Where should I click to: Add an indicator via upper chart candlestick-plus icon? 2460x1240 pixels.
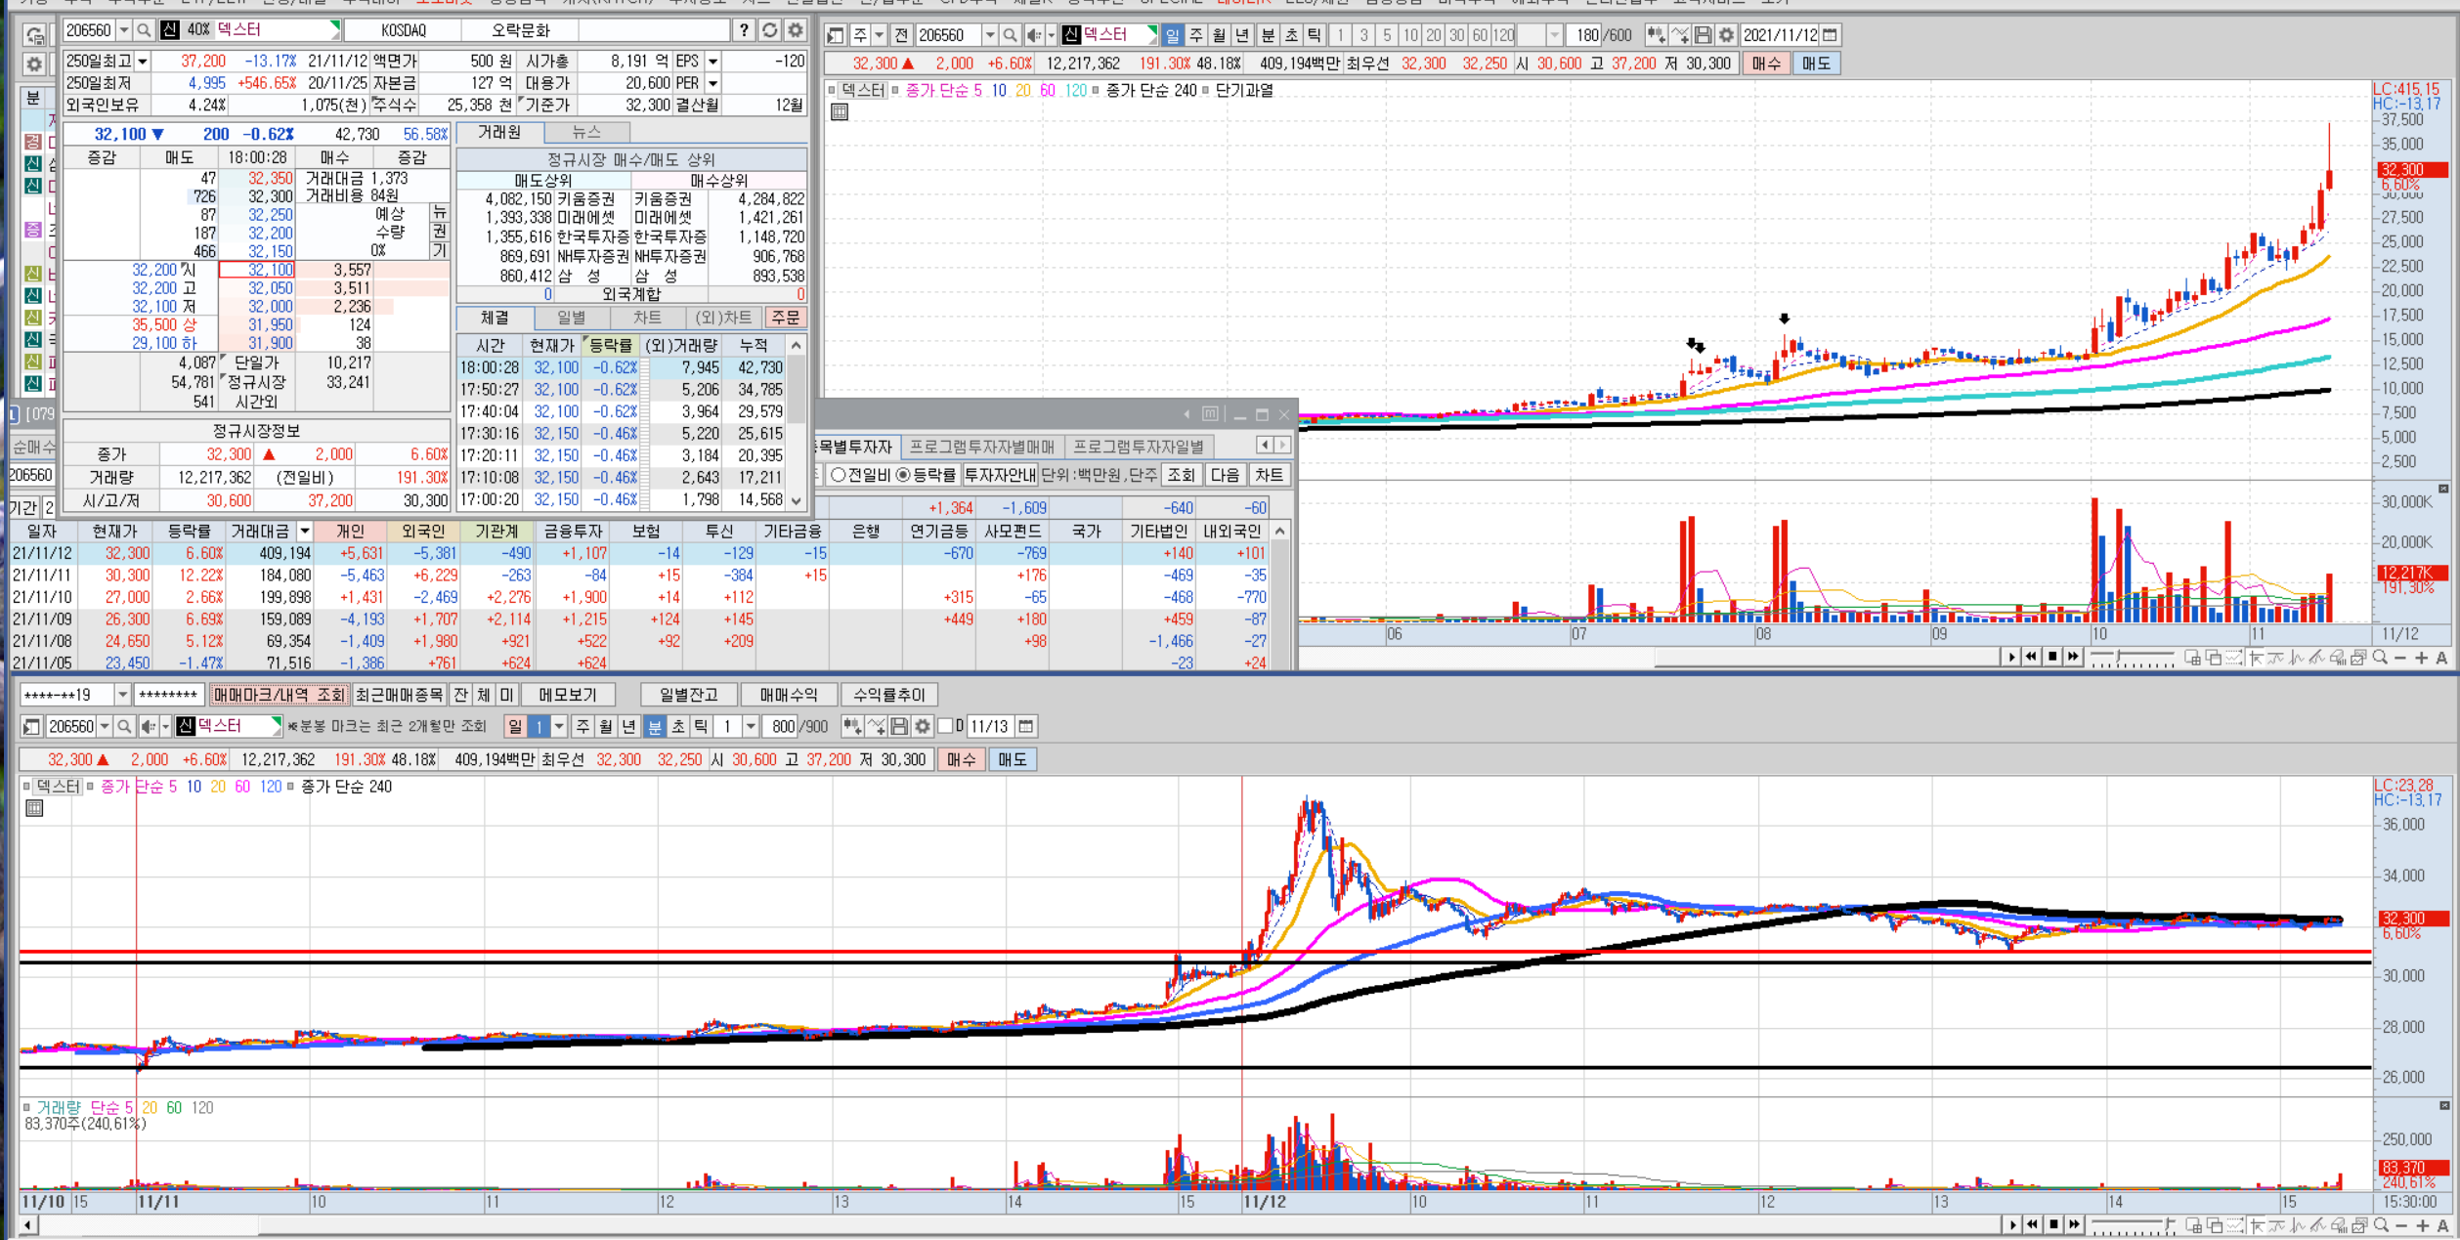tap(1656, 35)
